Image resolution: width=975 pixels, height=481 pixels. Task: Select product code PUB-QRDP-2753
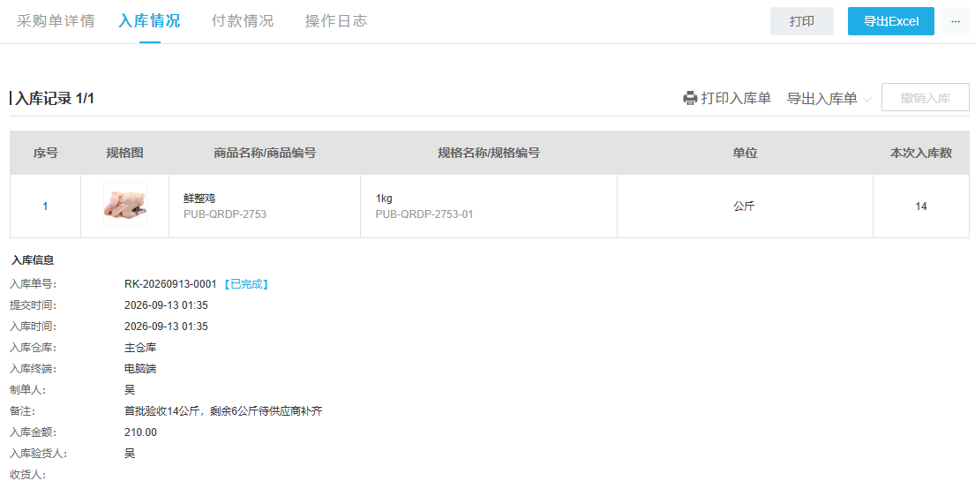[225, 214]
